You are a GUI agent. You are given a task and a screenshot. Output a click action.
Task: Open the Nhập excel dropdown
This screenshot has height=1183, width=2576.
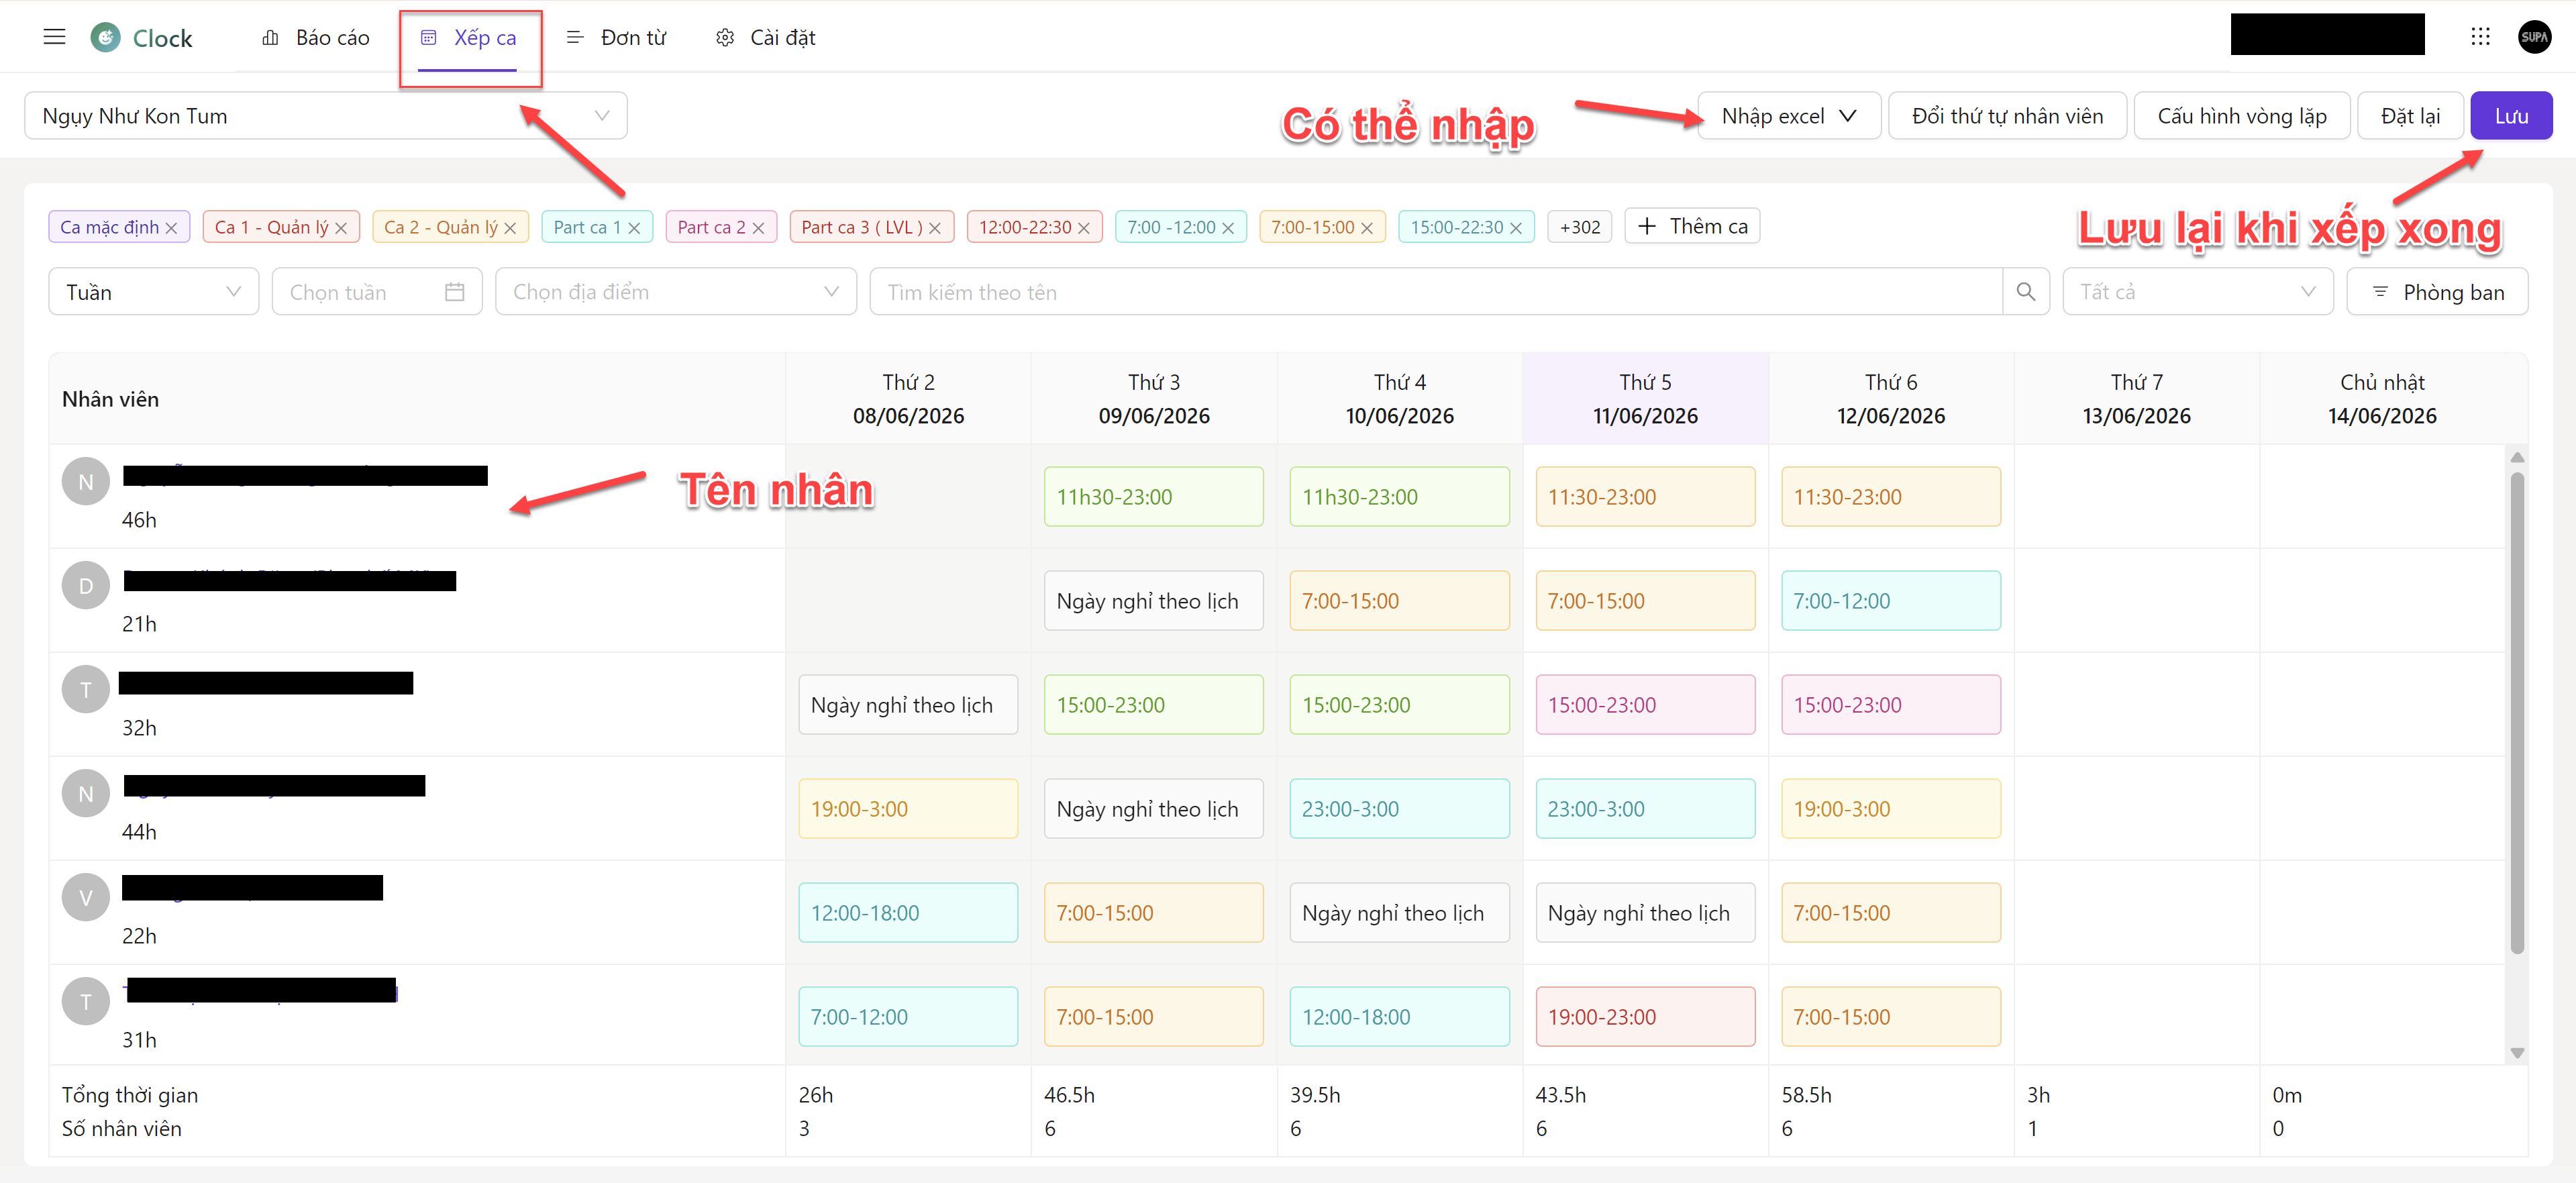click(1789, 116)
